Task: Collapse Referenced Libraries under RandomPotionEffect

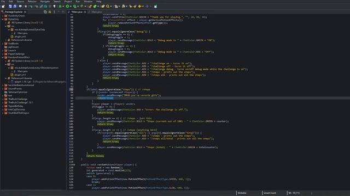Action: click(x=6, y=78)
